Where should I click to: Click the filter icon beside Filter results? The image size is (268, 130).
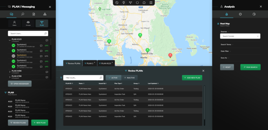coord(61,78)
